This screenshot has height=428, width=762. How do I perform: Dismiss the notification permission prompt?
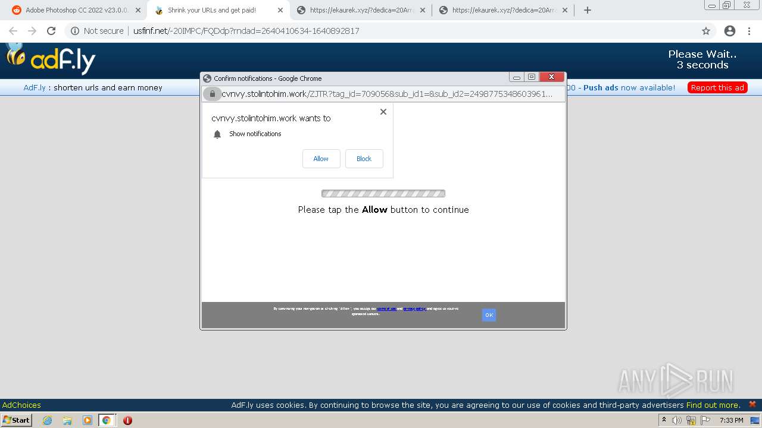coord(383,112)
